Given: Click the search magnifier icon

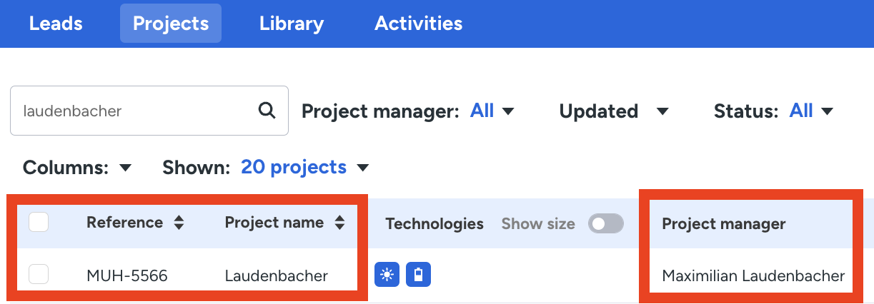Looking at the screenshot, I should click(267, 111).
